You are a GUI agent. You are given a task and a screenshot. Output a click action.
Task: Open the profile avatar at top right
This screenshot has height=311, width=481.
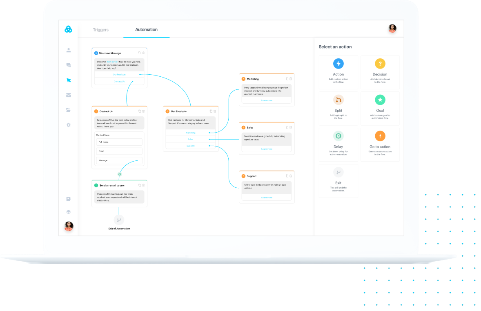click(392, 29)
